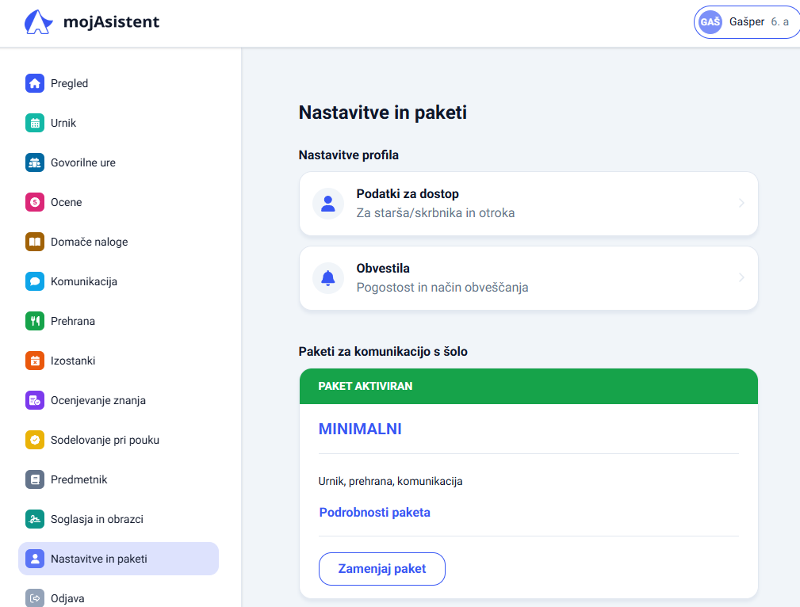The height and width of the screenshot is (607, 800).
Task: Click the GAŠ avatar circle
Action: [710, 22]
